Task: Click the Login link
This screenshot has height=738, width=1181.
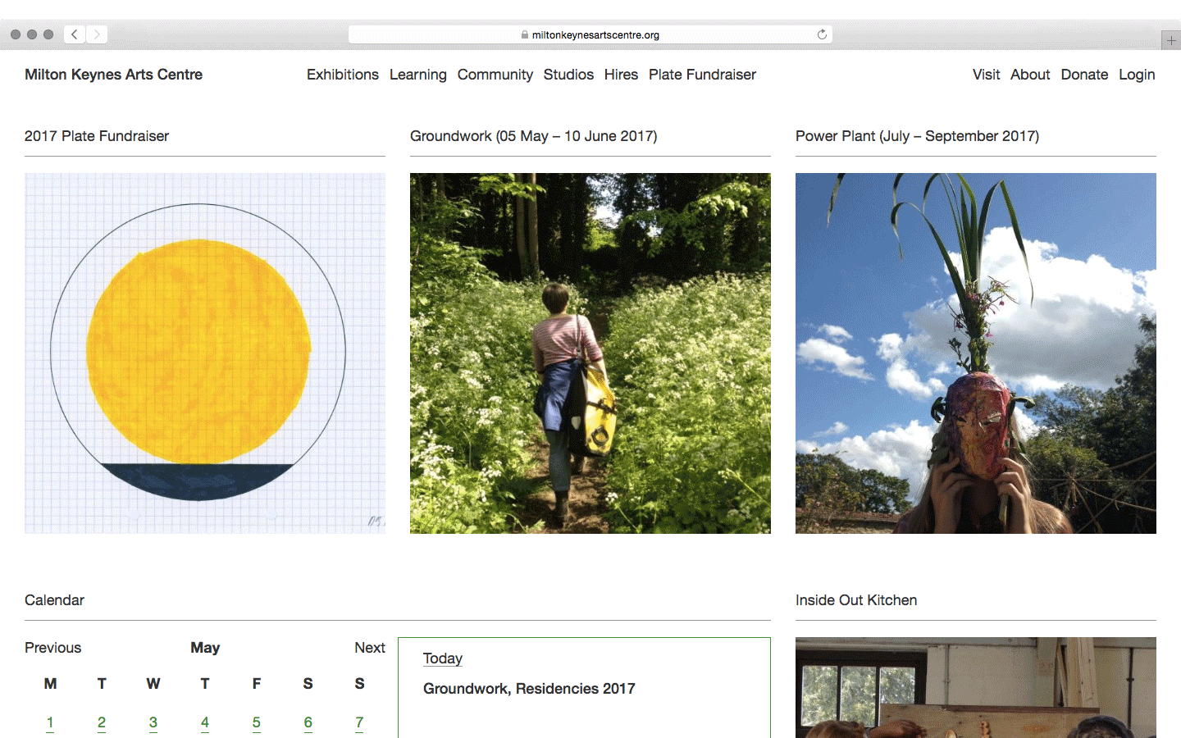Action: tap(1137, 75)
